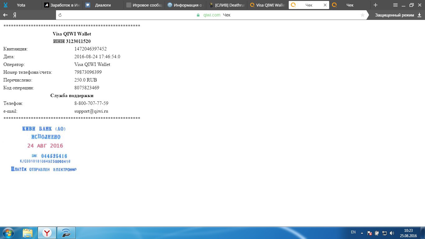425x239 pixels.
Task: Switch to the Игровое сообщ tab
Action: [144, 5]
